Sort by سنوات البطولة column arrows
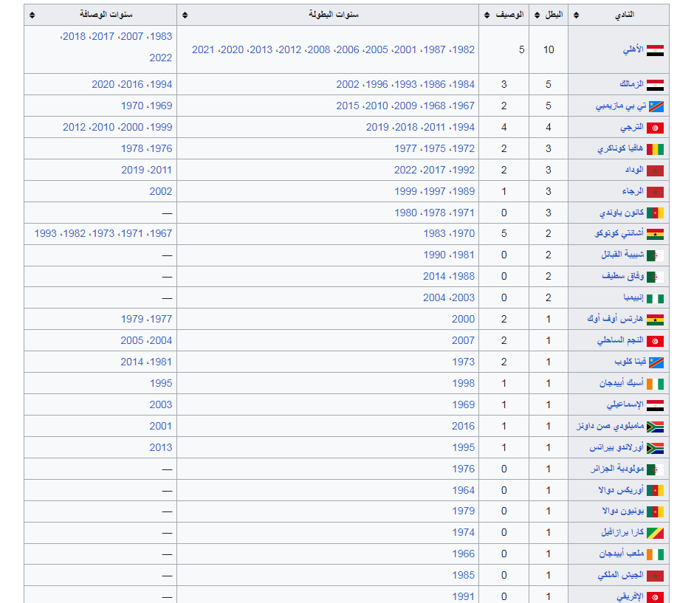The image size is (694, 603). [185, 15]
